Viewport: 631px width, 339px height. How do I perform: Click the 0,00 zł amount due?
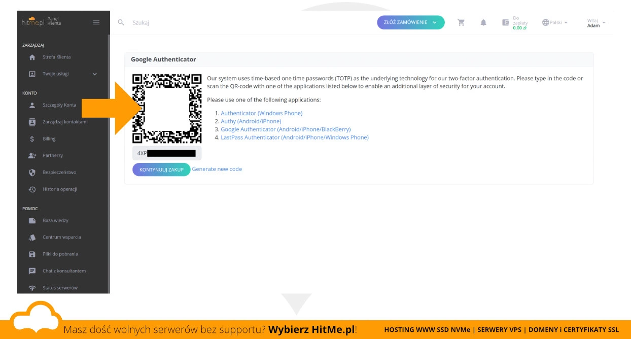[x=519, y=28]
